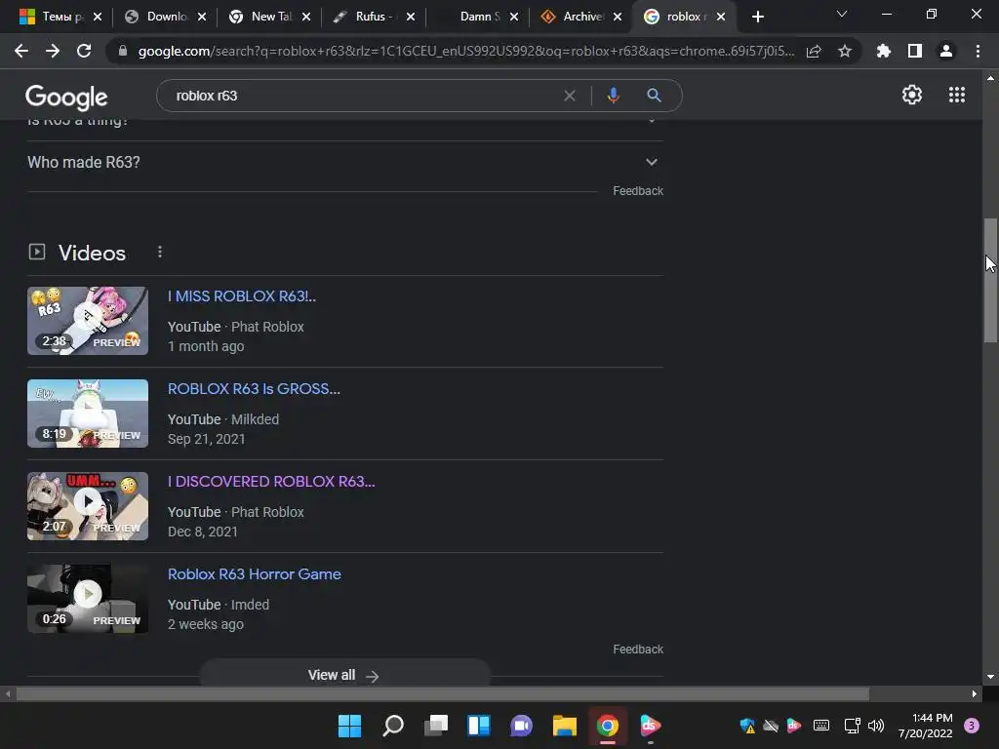
Task: Click the scroll down arrow
Action: (x=990, y=677)
